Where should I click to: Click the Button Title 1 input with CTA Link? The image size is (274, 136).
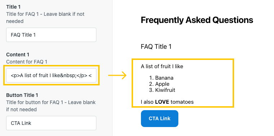tap(51, 123)
